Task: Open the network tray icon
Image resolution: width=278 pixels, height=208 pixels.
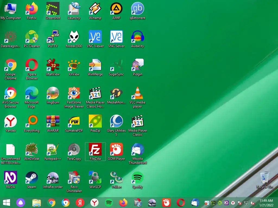Action: (246, 203)
